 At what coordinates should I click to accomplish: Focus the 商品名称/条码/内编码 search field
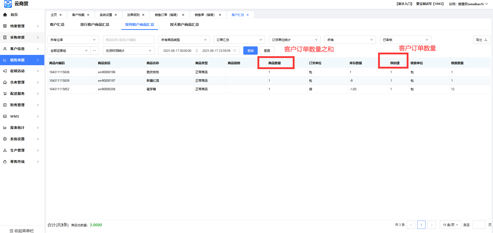point(128,40)
